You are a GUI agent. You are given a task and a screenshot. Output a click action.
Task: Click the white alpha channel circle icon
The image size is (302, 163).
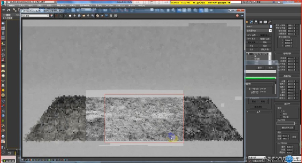(x=70, y=16)
